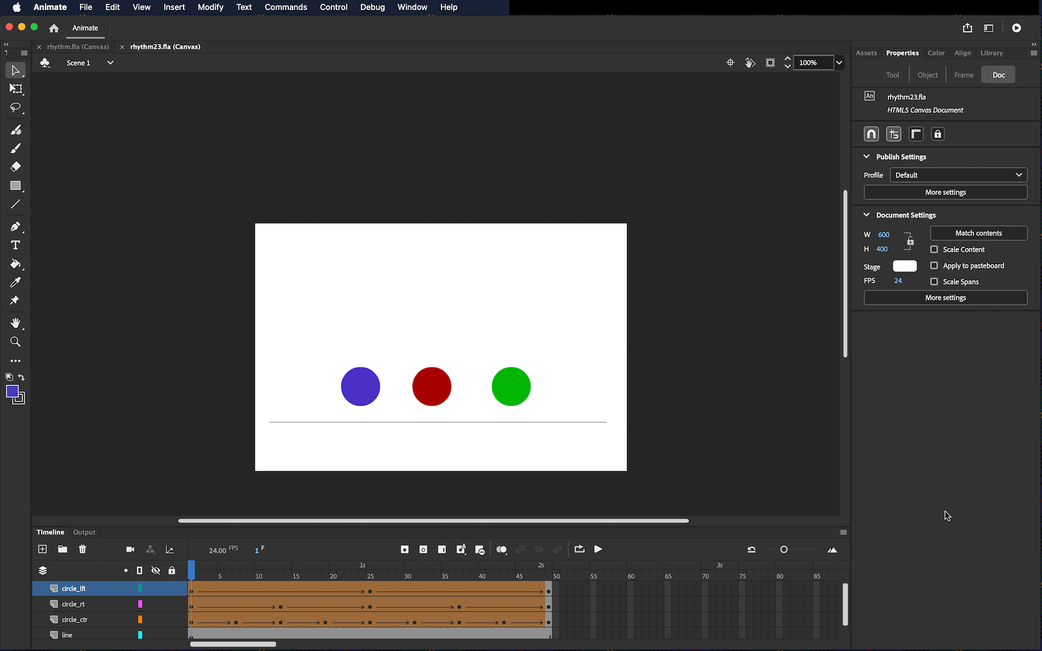Toggle the Scale Spans checkbox

point(934,281)
